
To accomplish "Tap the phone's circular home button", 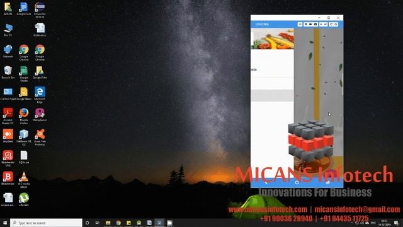I will pyautogui.click(x=297, y=182).
